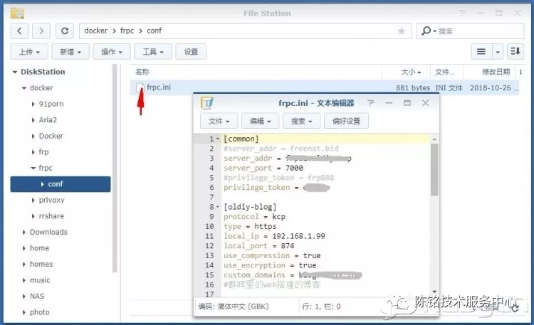Click line 12 local_port = 874
The image size is (534, 325).
259,246
